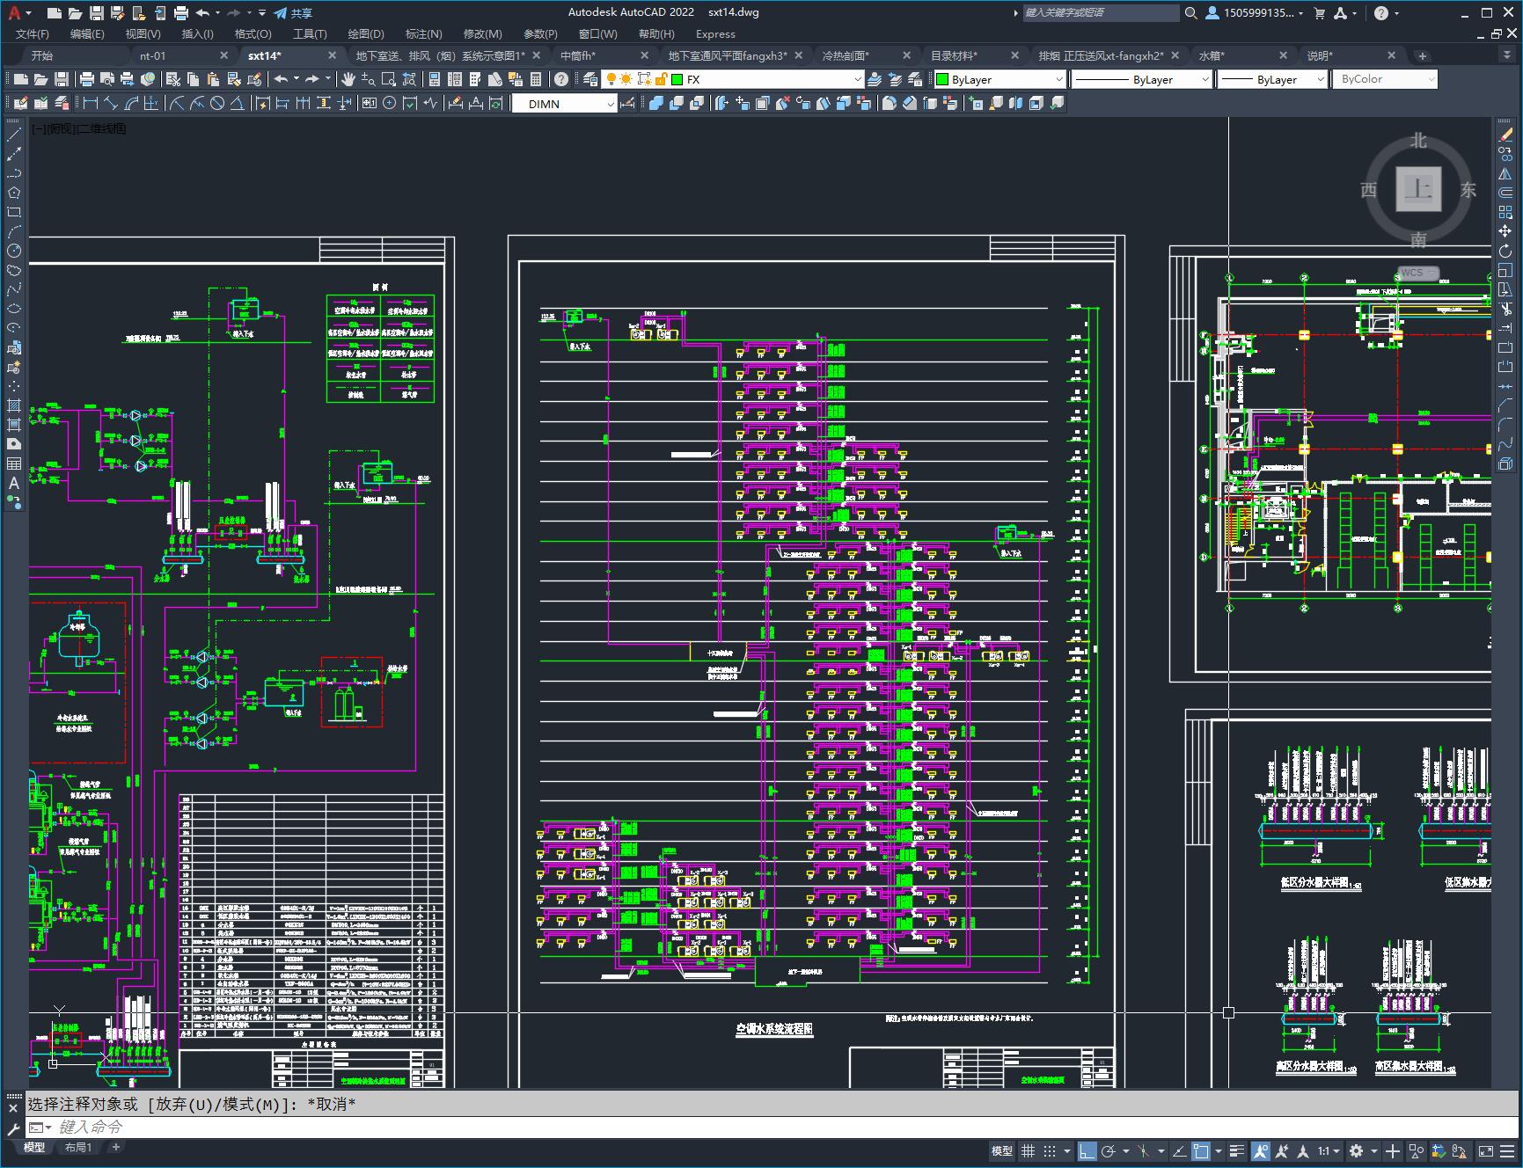This screenshot has height=1168, width=1523.
Task: Click the Zoom Window icon in the standard toolbar
Action: (x=388, y=79)
